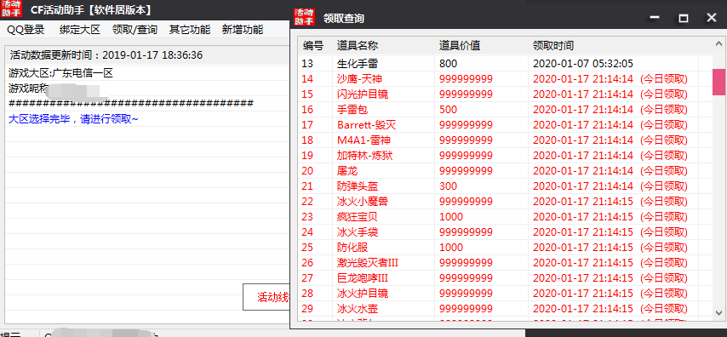727x337 pixels.
Task: Sort by the 编号 column header
Action: tap(315, 45)
